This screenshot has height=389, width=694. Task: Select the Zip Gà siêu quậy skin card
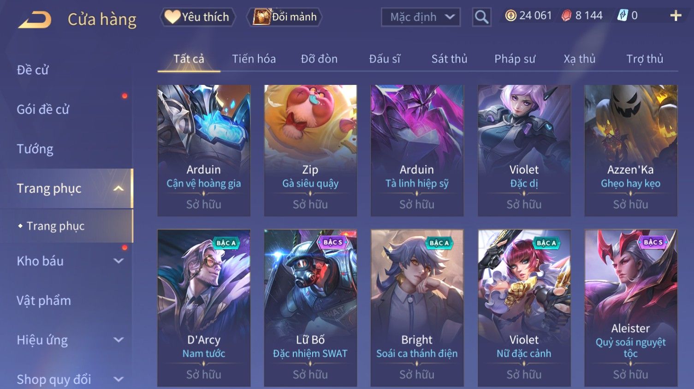310,150
